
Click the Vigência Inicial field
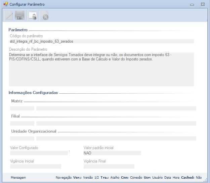(36, 167)
